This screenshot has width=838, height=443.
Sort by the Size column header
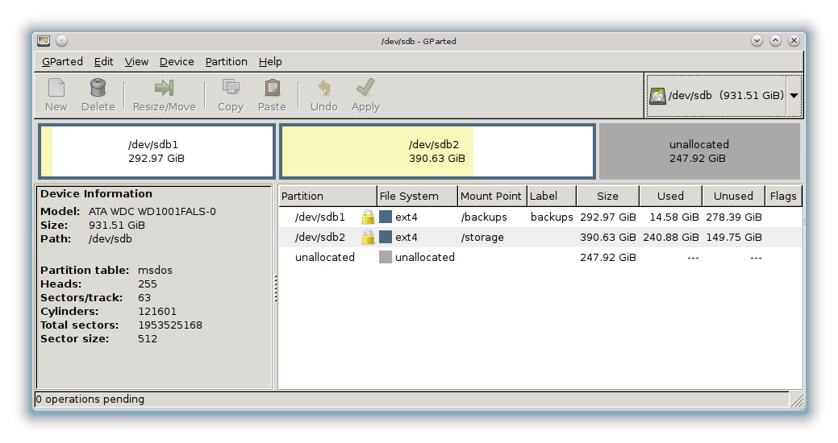[607, 196]
